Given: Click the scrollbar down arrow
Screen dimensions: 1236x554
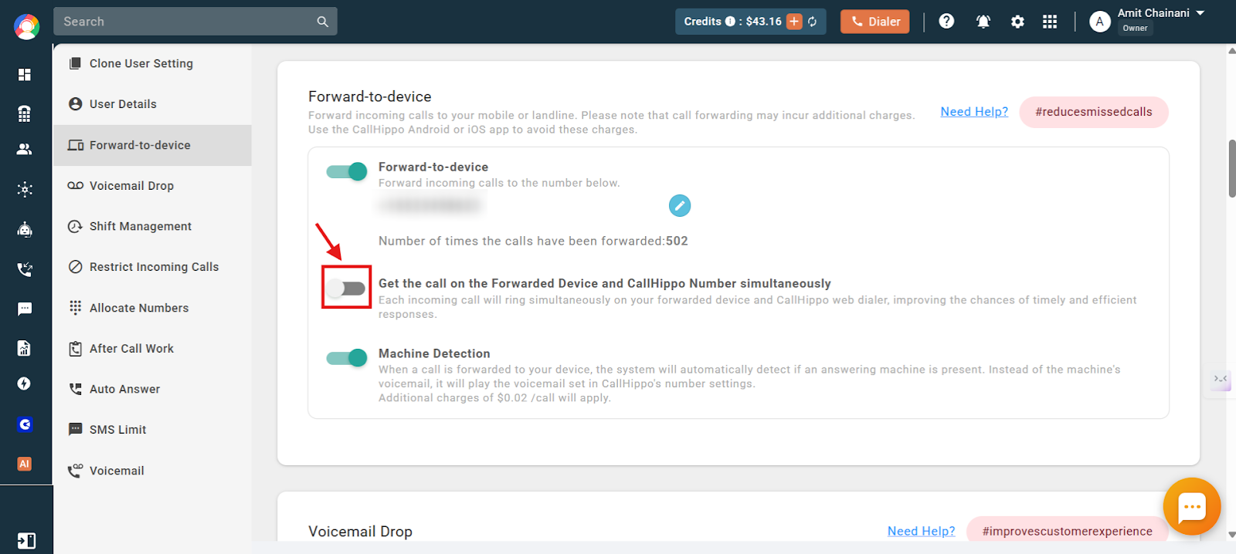Looking at the screenshot, I should (1231, 534).
